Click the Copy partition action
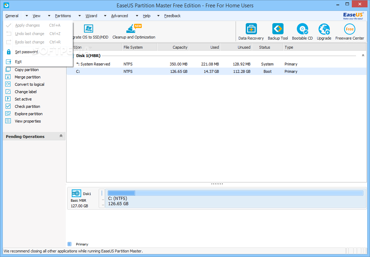Viewport: 370px width, 257px height. (x=27, y=70)
